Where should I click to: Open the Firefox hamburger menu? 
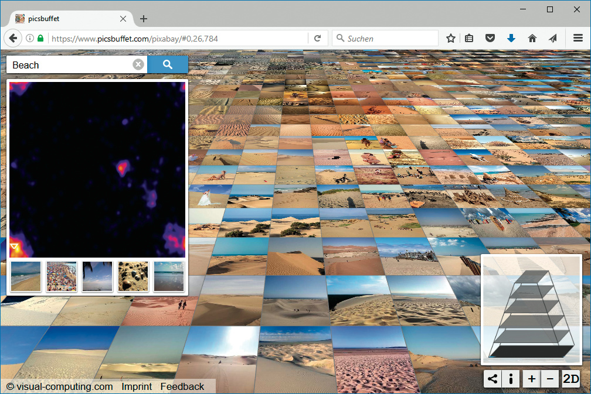[x=578, y=39]
